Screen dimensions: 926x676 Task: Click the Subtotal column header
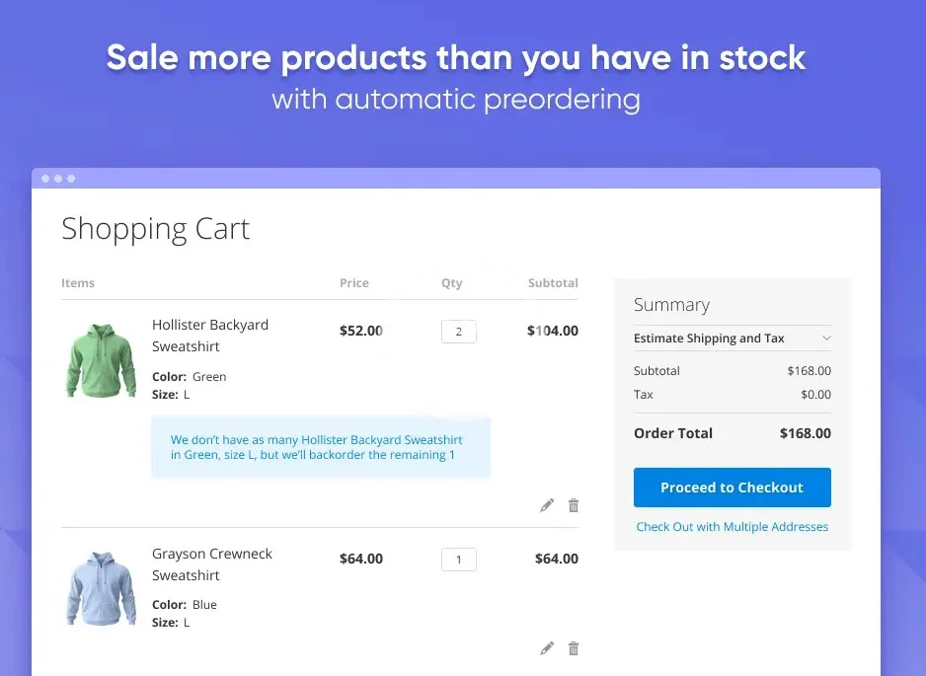pyautogui.click(x=552, y=283)
